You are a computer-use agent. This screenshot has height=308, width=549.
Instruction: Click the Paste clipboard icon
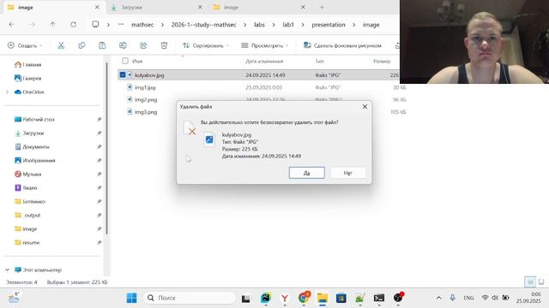tap(102, 45)
